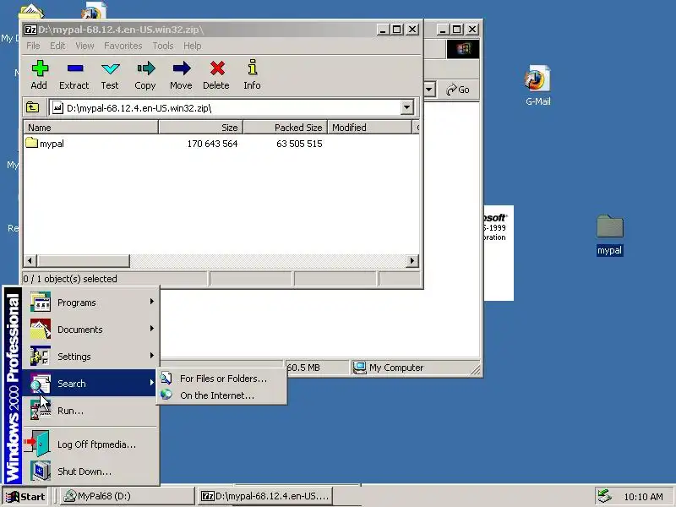
Task: Click the Windows flag logo in Explorer
Action: pos(463,49)
